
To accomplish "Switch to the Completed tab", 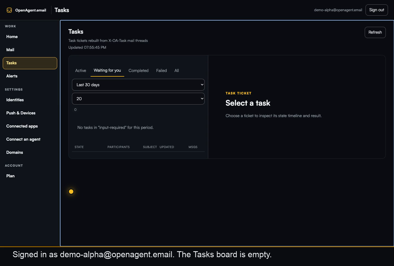I will click(x=138, y=71).
